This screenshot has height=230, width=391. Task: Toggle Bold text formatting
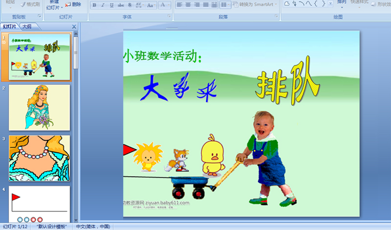pyautogui.click(x=94, y=5)
